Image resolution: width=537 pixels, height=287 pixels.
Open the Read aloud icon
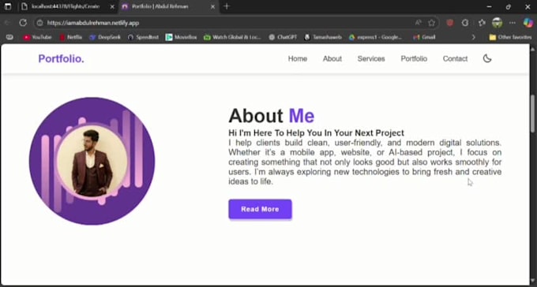click(419, 23)
